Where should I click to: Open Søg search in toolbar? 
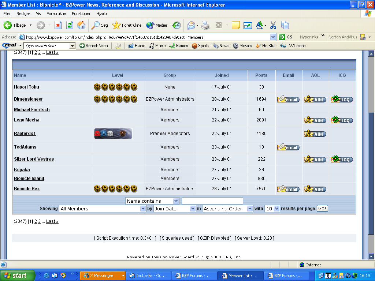(x=100, y=25)
